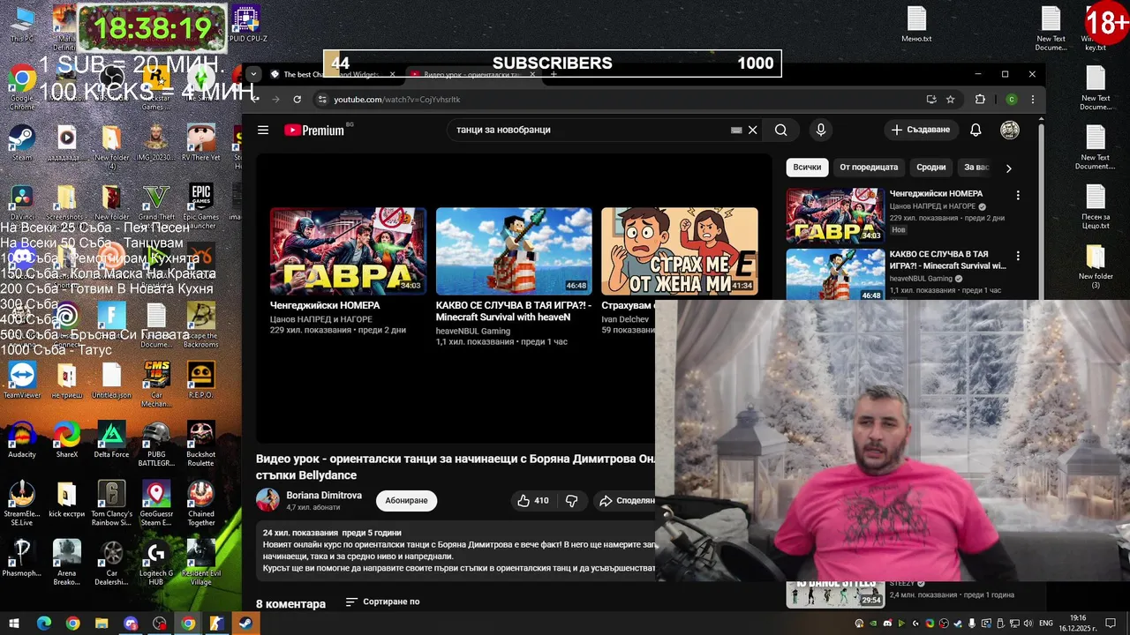Reload the page in Chrome
1130x635 pixels.
pyautogui.click(x=298, y=100)
